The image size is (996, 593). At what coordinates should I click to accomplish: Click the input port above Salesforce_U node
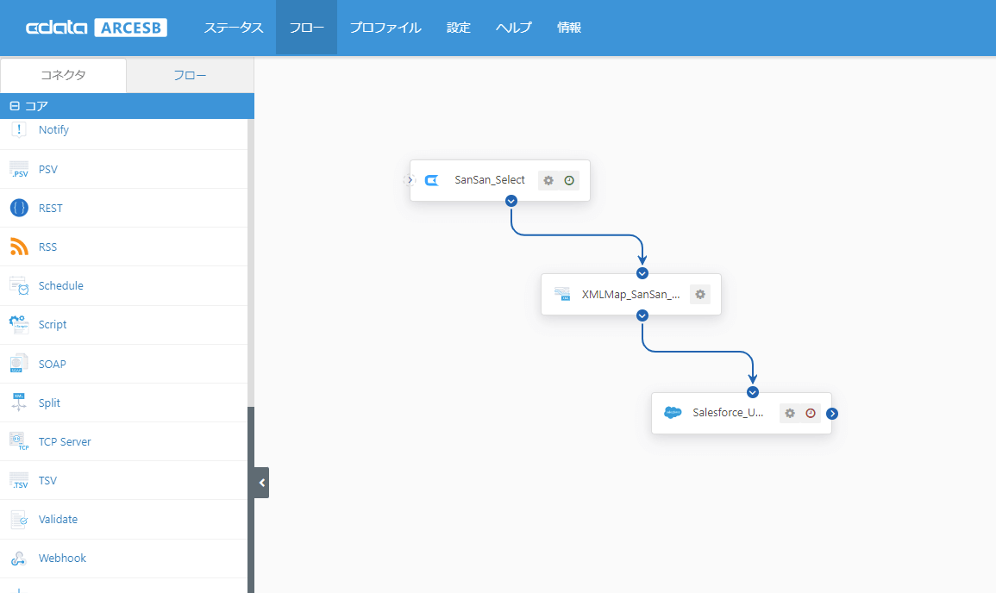point(753,391)
